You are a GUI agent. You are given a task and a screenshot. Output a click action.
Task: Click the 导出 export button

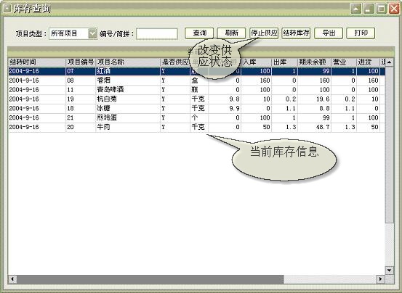[329, 33]
